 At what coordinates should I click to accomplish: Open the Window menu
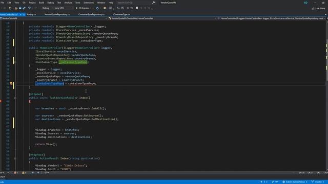(101, 3)
